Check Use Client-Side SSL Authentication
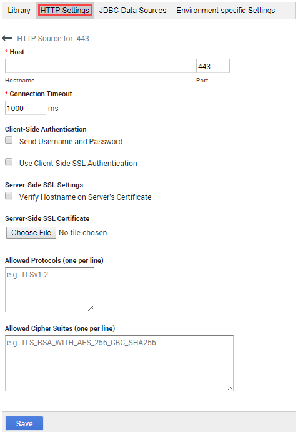This screenshot has height=432, width=298. tap(9, 162)
